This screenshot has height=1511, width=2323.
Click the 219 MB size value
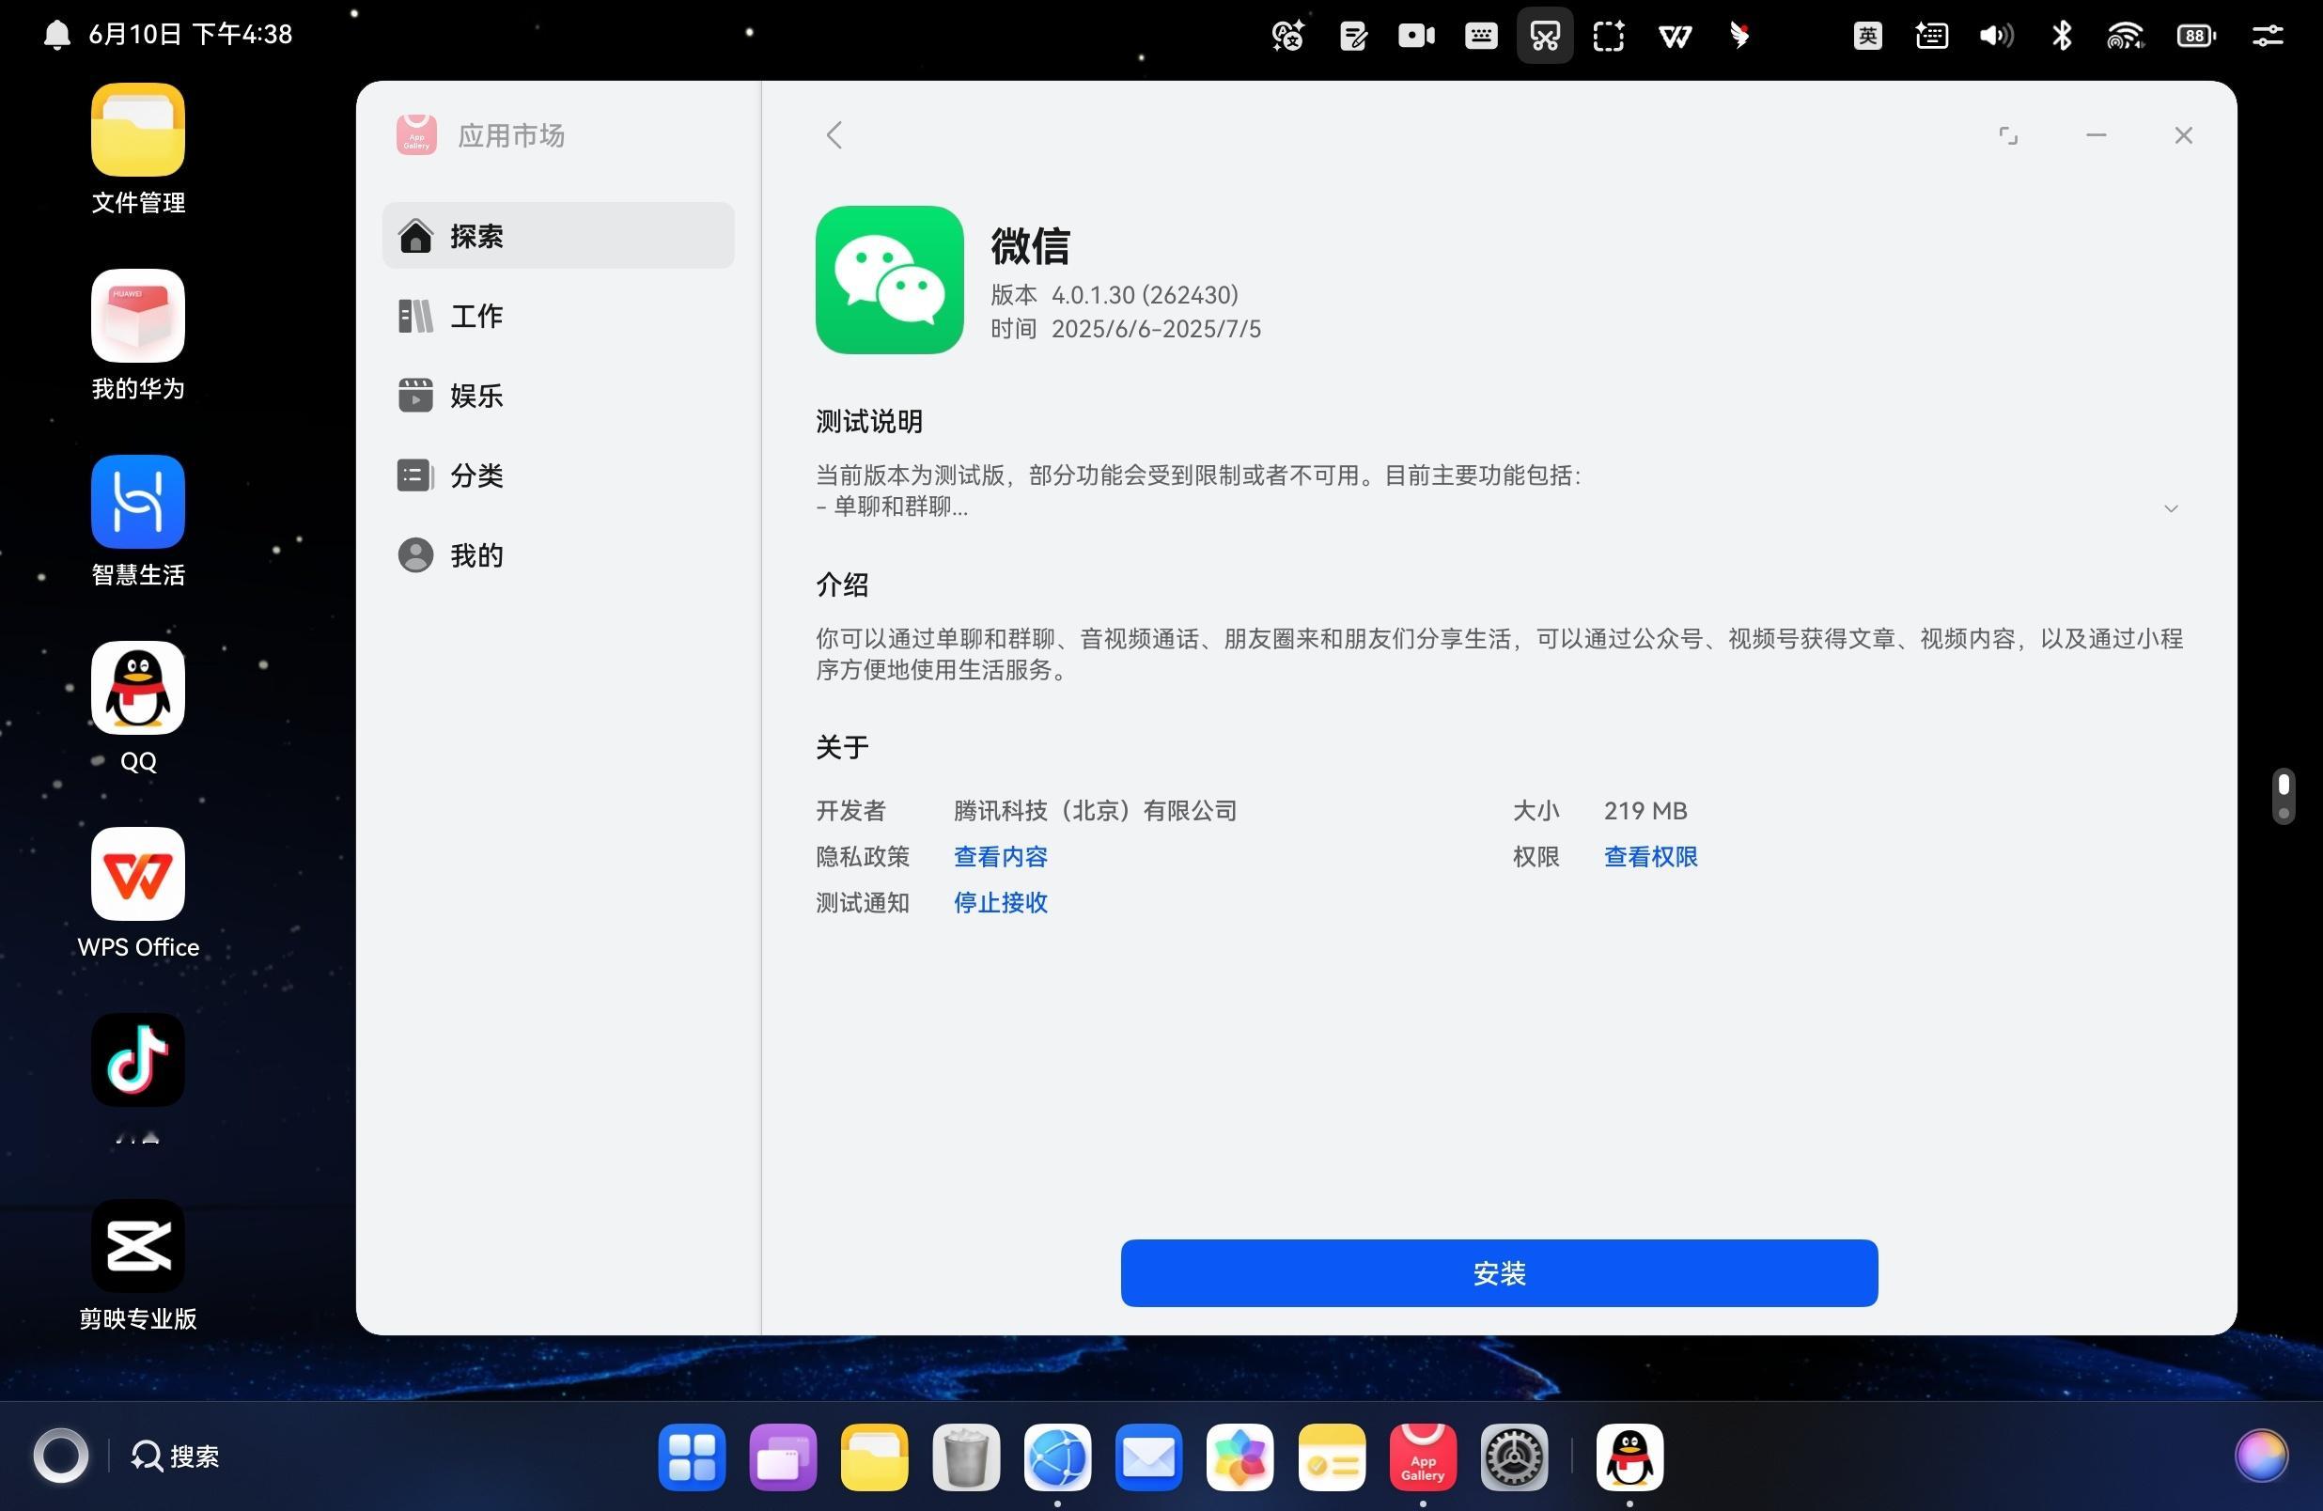pos(1645,811)
